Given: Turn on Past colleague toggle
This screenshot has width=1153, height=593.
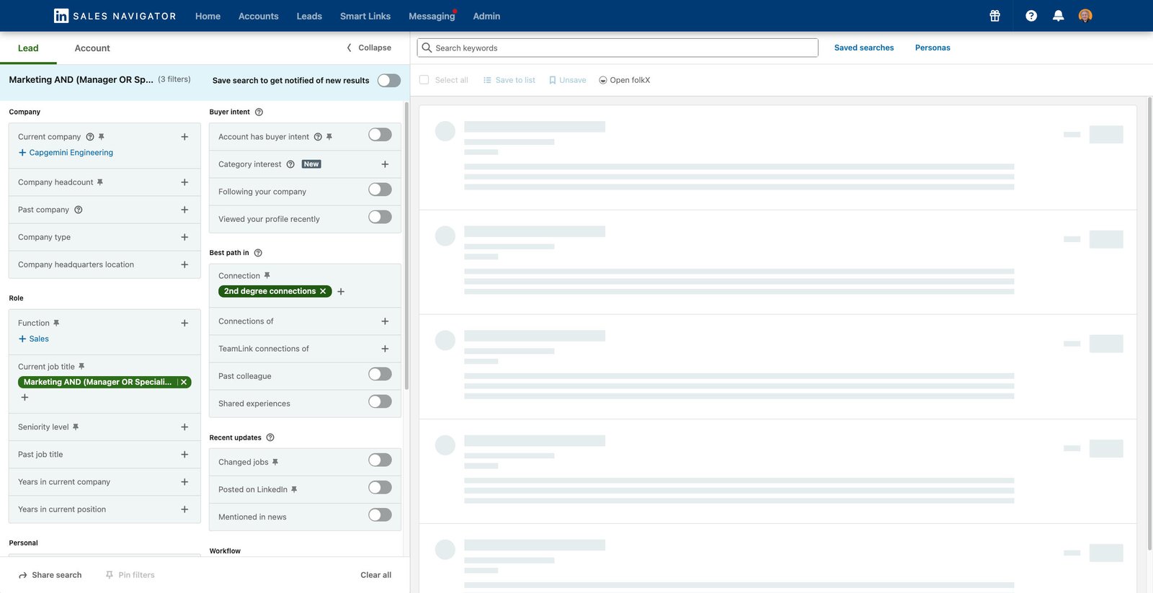Looking at the screenshot, I should 380,374.
